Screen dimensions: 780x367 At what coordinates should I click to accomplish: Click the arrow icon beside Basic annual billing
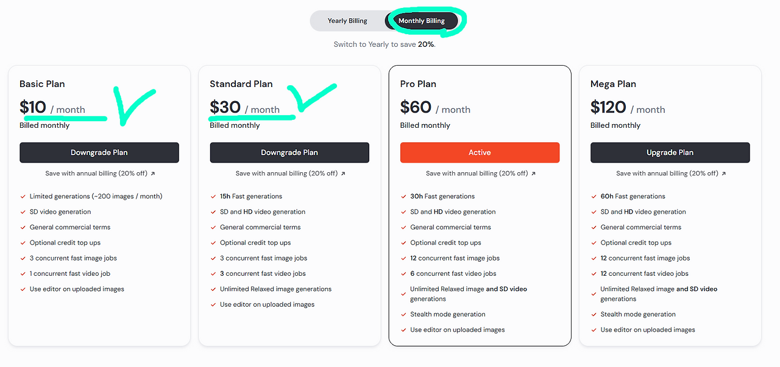pos(153,173)
